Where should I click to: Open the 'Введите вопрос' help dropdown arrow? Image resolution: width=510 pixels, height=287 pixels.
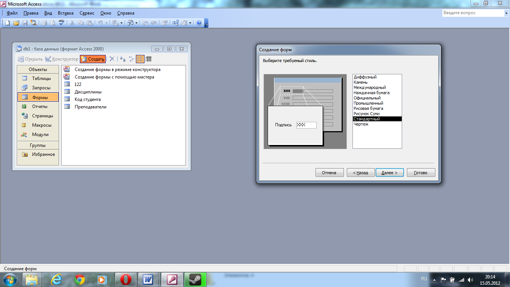coord(506,13)
